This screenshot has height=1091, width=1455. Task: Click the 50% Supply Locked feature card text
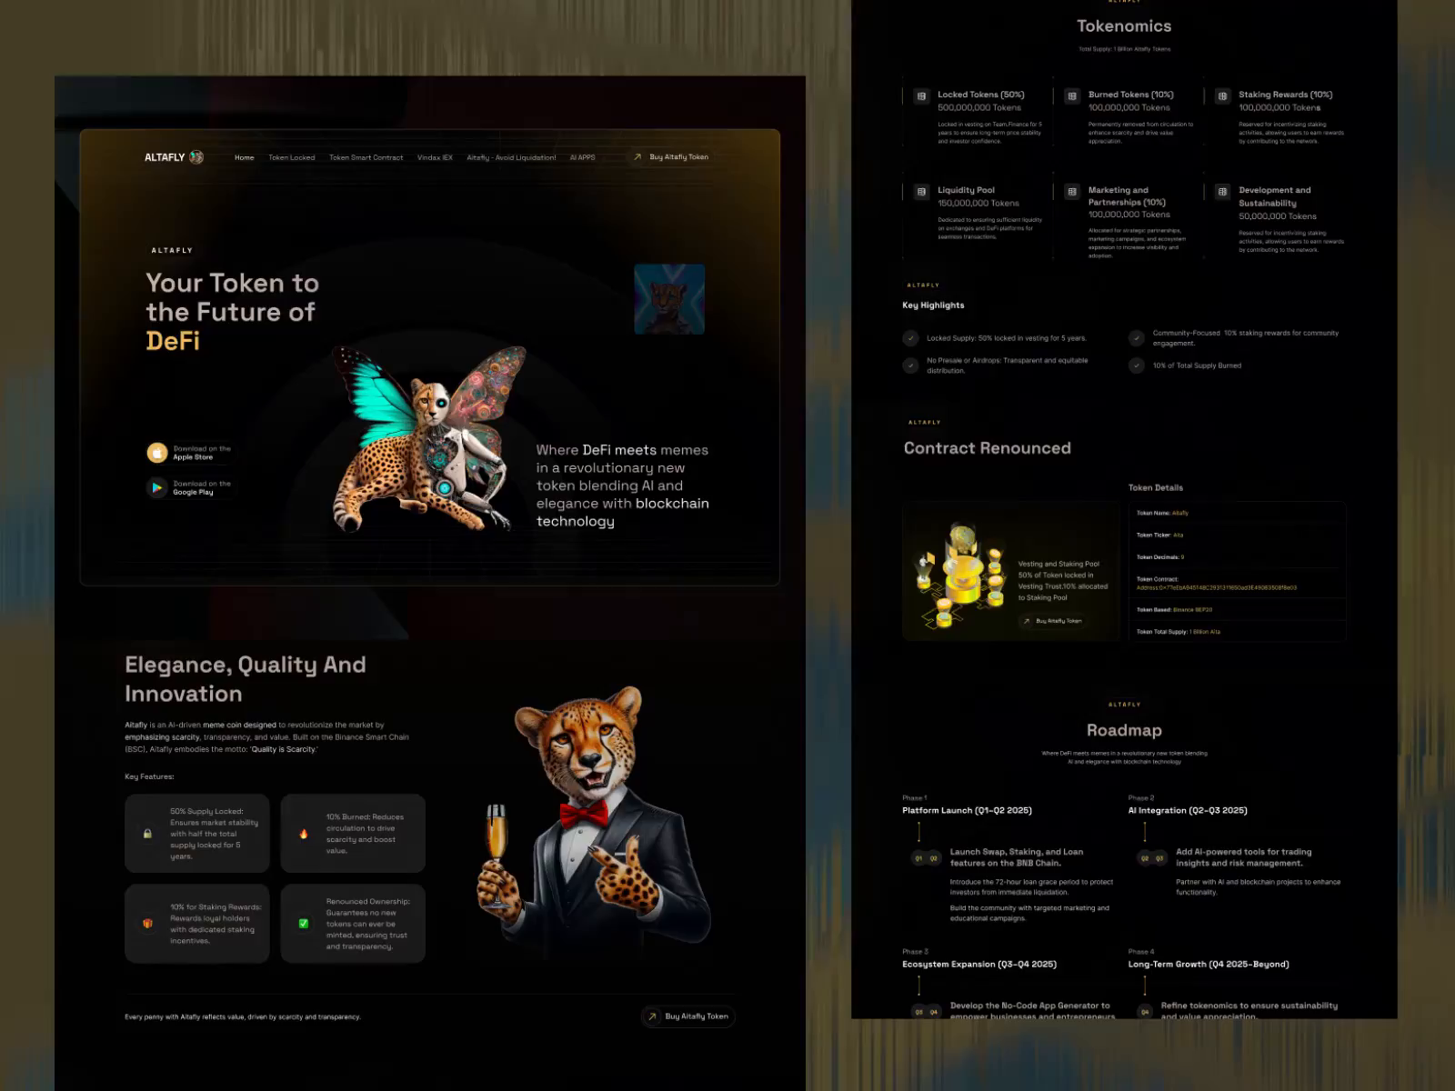pyautogui.click(x=215, y=834)
